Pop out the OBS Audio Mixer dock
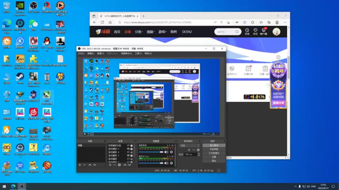This screenshot has height=190, width=339. click(x=175, y=141)
